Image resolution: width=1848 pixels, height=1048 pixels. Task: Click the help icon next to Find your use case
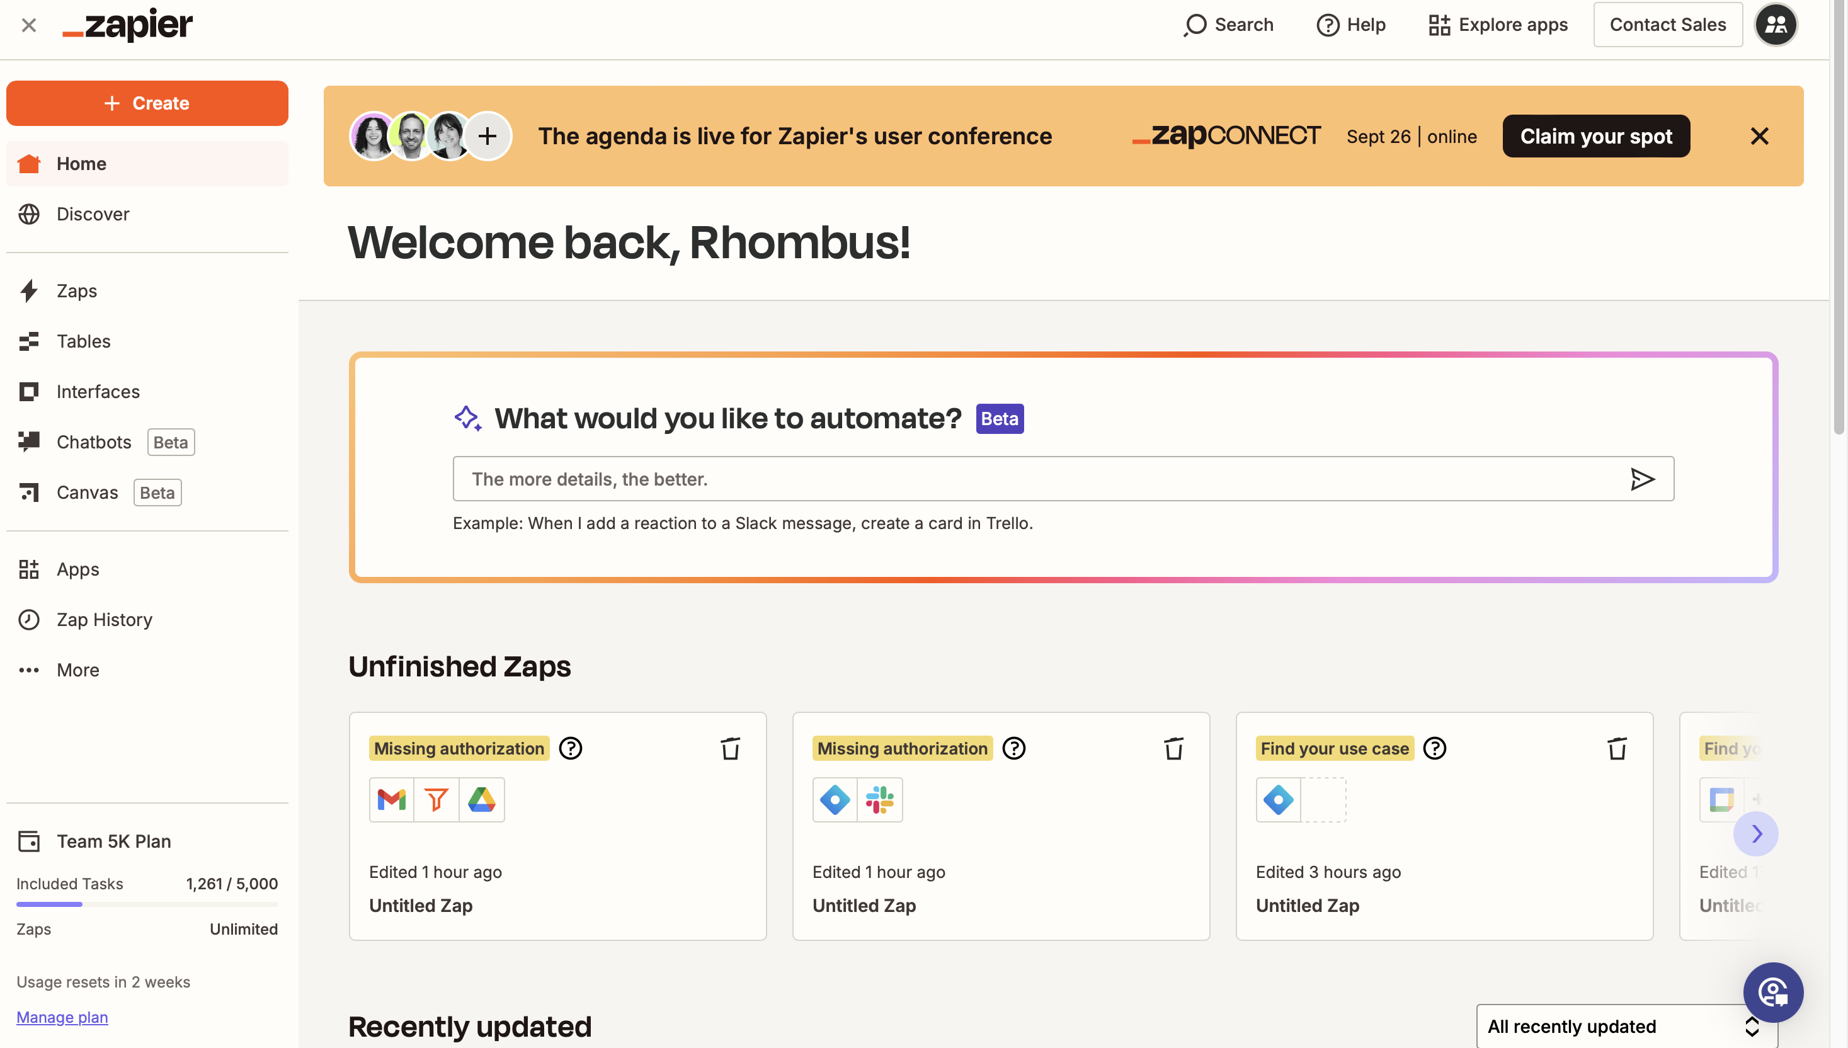pos(1435,749)
